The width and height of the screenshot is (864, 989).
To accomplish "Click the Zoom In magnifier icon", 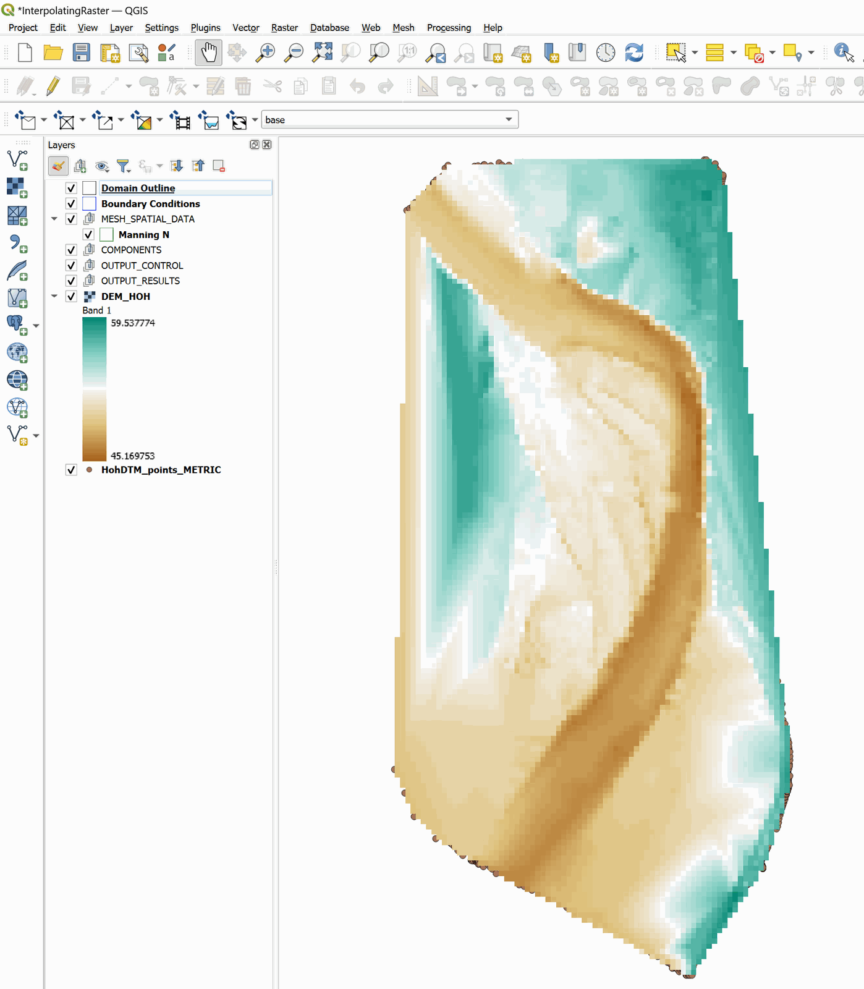I will click(x=266, y=53).
